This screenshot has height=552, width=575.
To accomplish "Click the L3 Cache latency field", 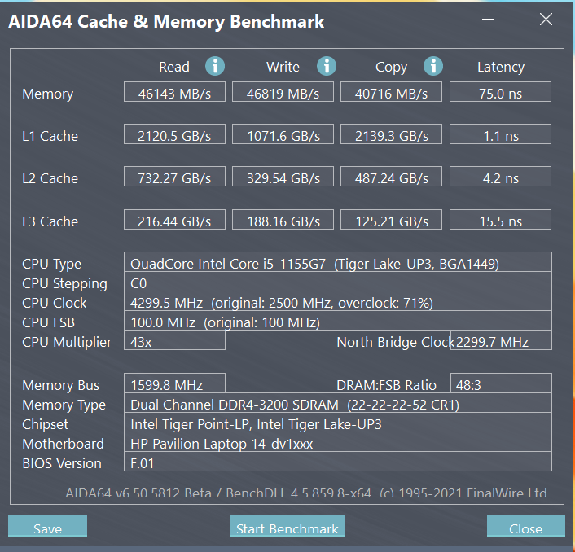I will [x=501, y=221].
